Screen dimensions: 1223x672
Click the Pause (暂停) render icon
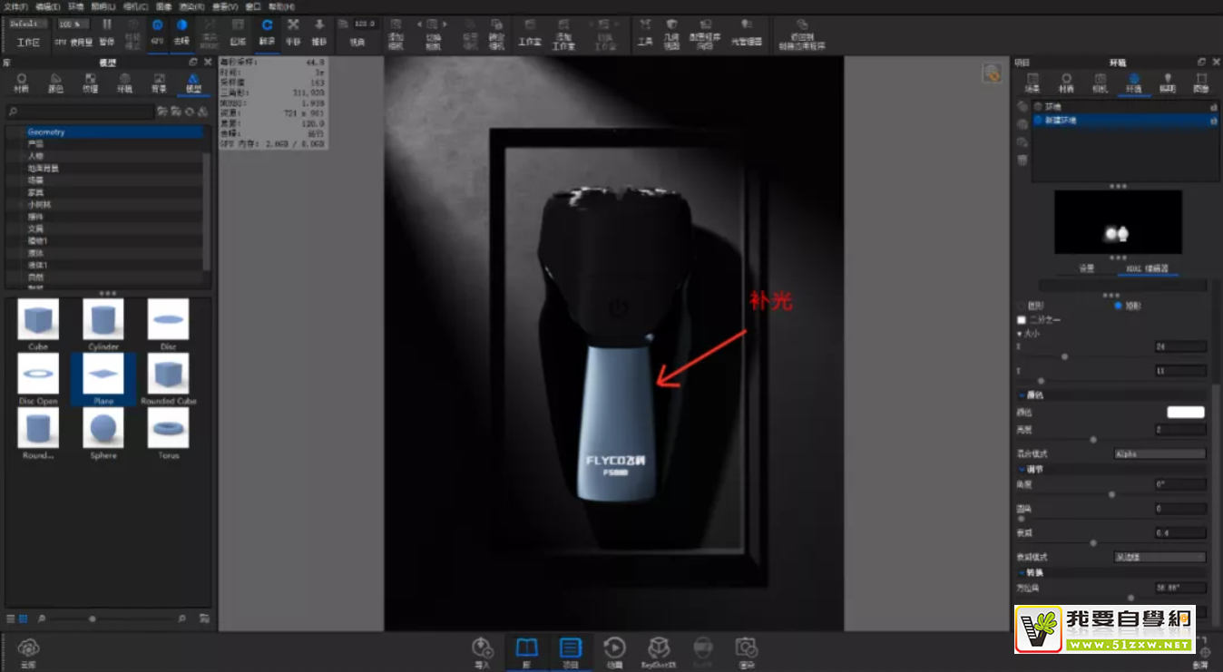pyautogui.click(x=107, y=31)
